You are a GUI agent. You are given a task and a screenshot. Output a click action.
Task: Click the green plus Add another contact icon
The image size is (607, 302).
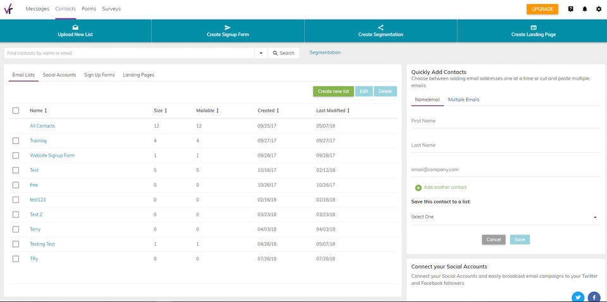click(419, 188)
